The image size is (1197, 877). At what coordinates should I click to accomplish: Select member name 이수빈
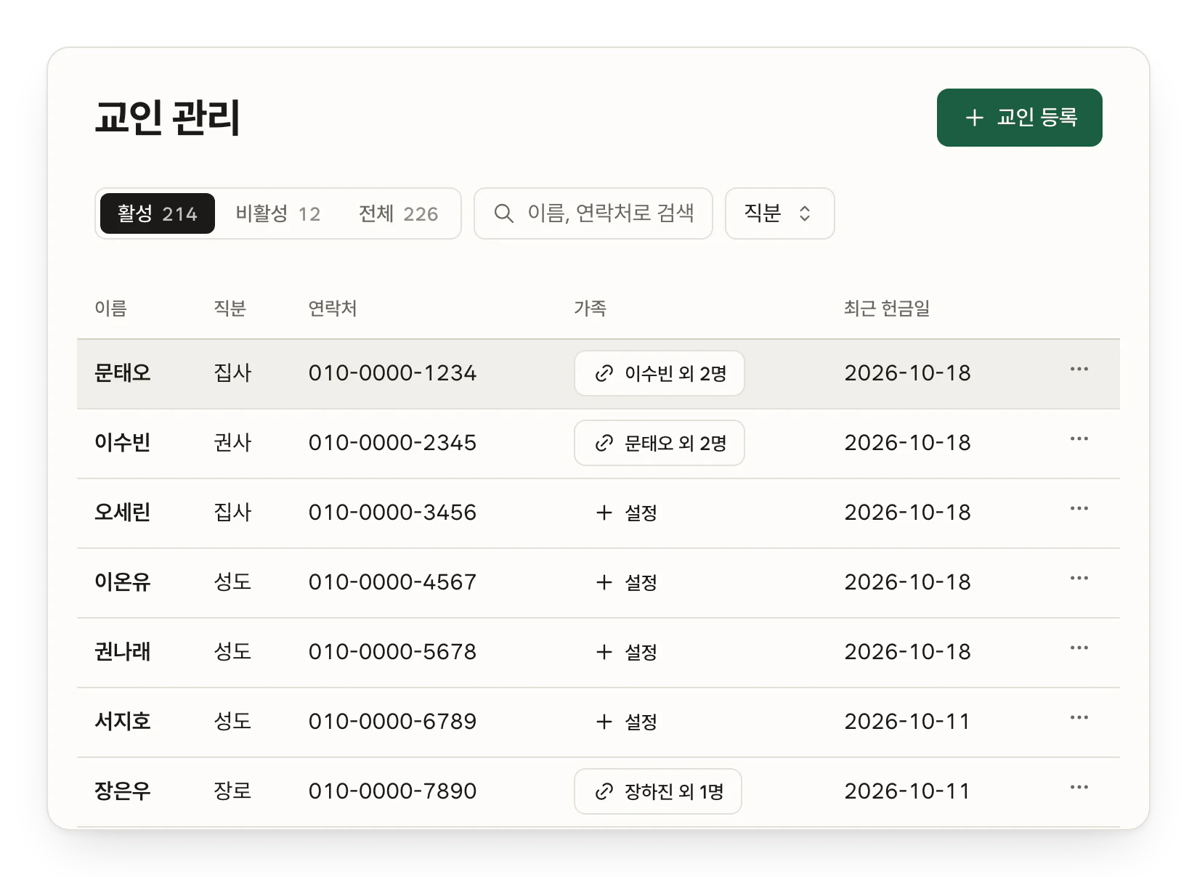[122, 443]
